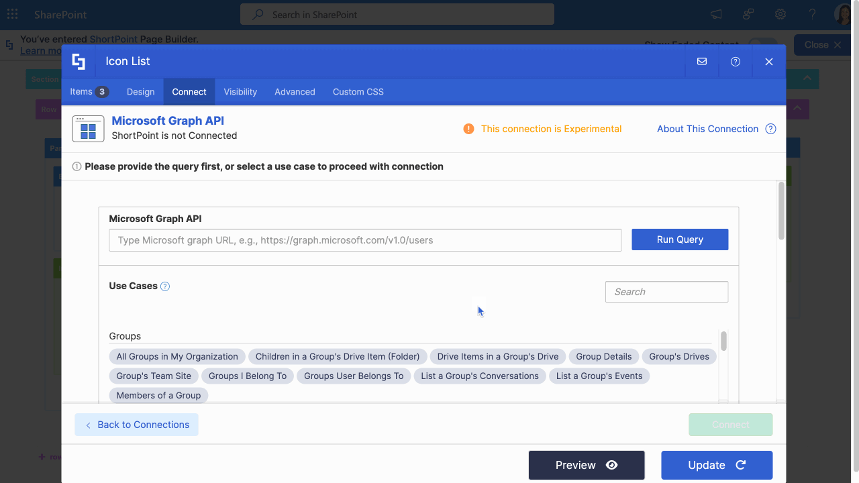Click the Use Cases list scrollbar
The image size is (859, 483).
tap(723, 341)
